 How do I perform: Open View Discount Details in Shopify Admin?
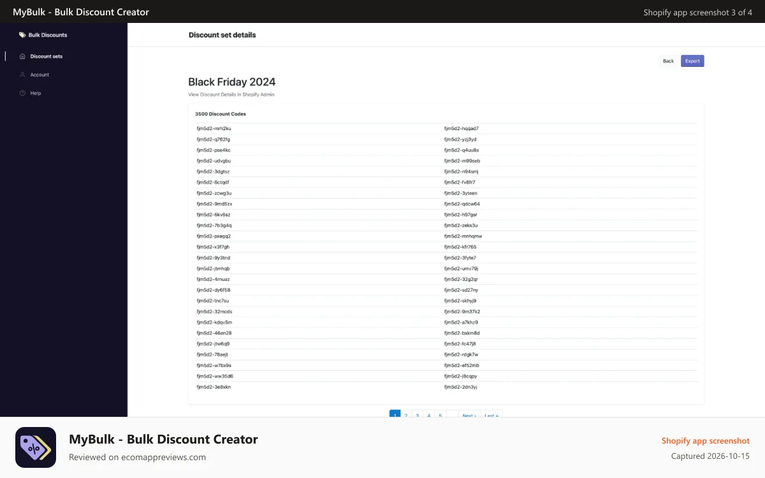coord(231,94)
